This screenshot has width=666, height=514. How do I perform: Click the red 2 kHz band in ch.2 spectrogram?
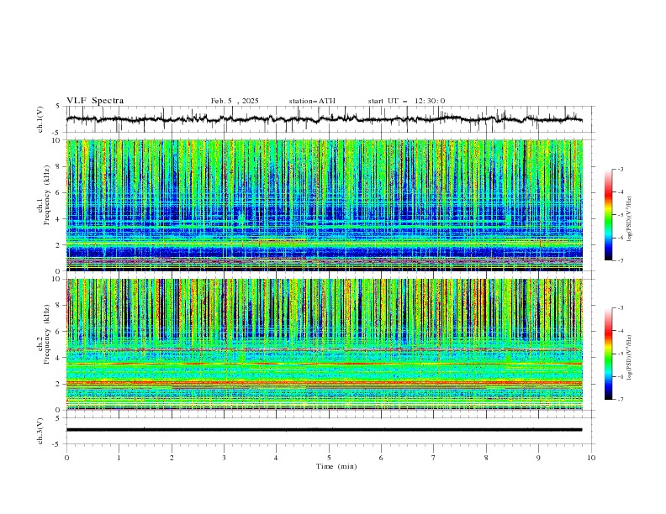[x=324, y=383]
